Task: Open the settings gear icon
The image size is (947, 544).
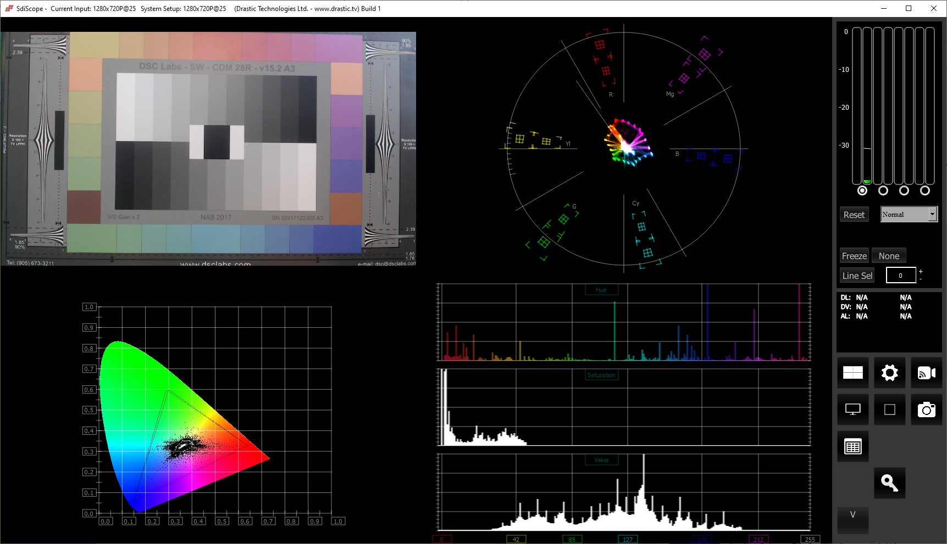Action: point(889,373)
